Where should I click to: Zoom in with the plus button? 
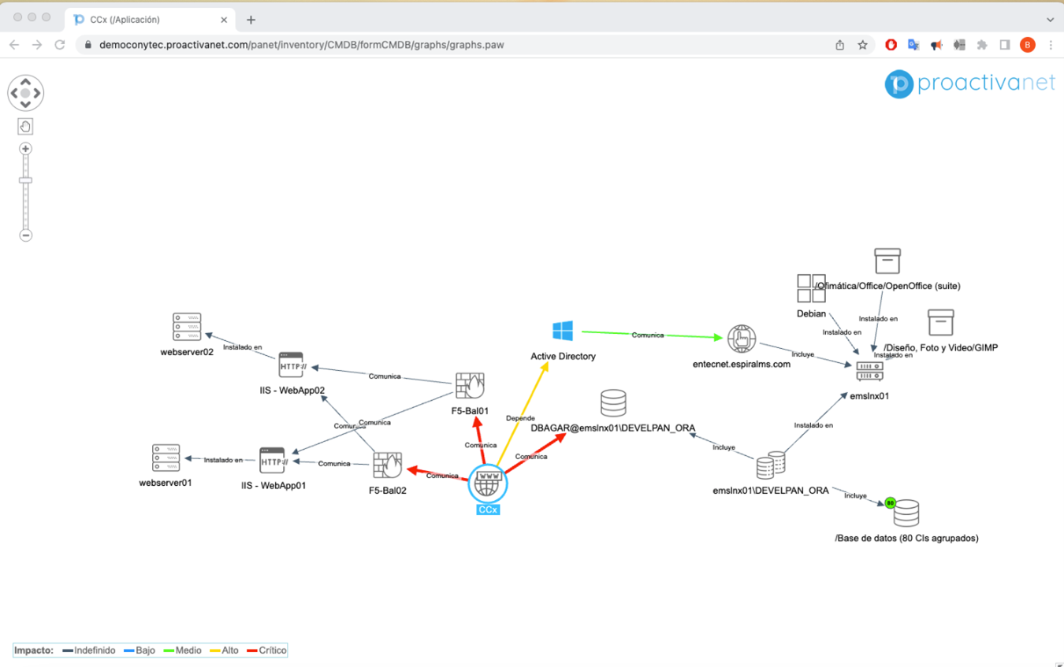tap(25, 149)
